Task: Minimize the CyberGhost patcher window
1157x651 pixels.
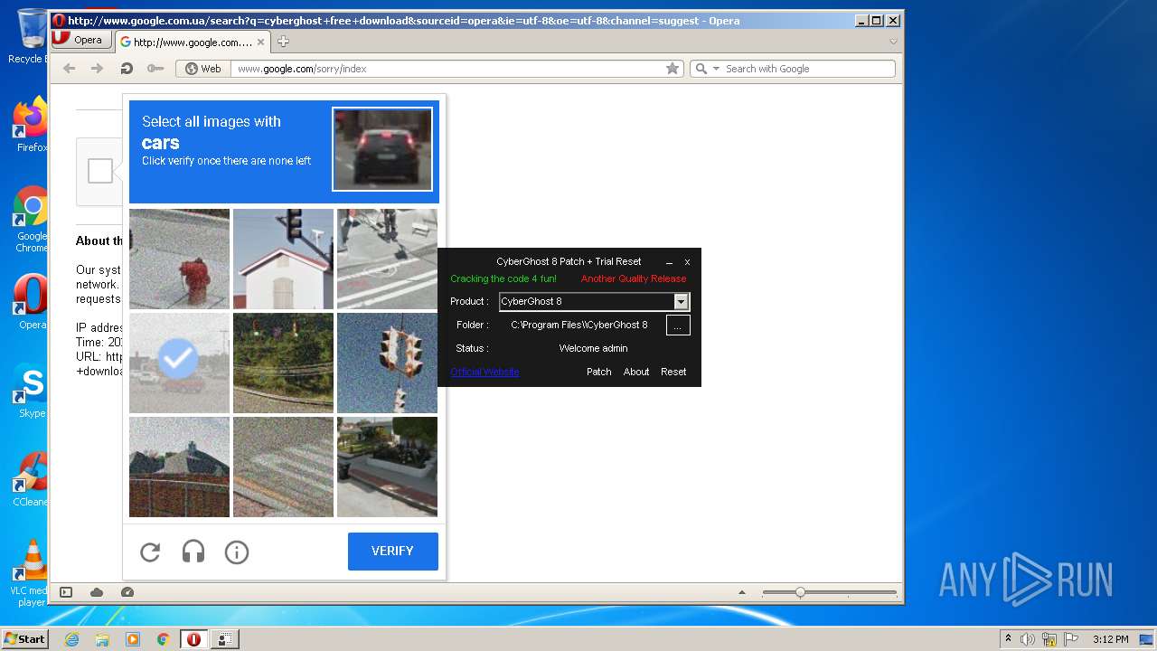Action: tap(670, 261)
